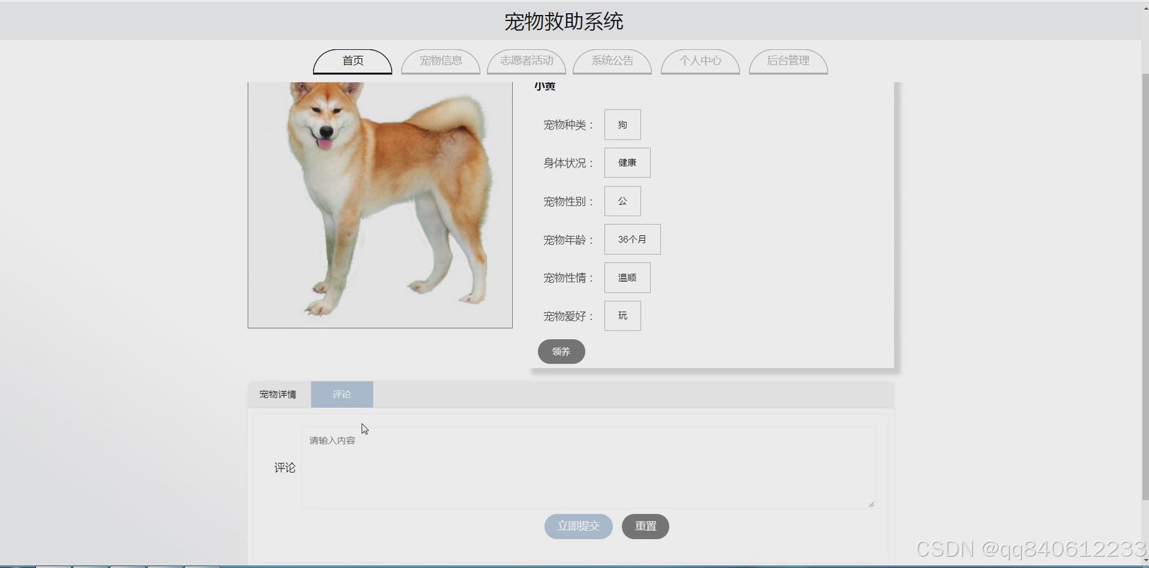Viewport: 1149px width, 568px height.
Task: Click the textarea resize handle corner
Action: [871, 504]
